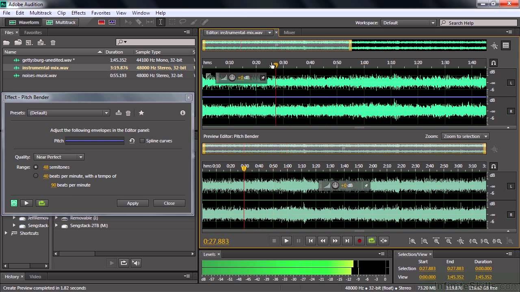Screen dimensions: 520x292
Task: Open the Effects menu
Action: pyautogui.click(x=78, y=13)
